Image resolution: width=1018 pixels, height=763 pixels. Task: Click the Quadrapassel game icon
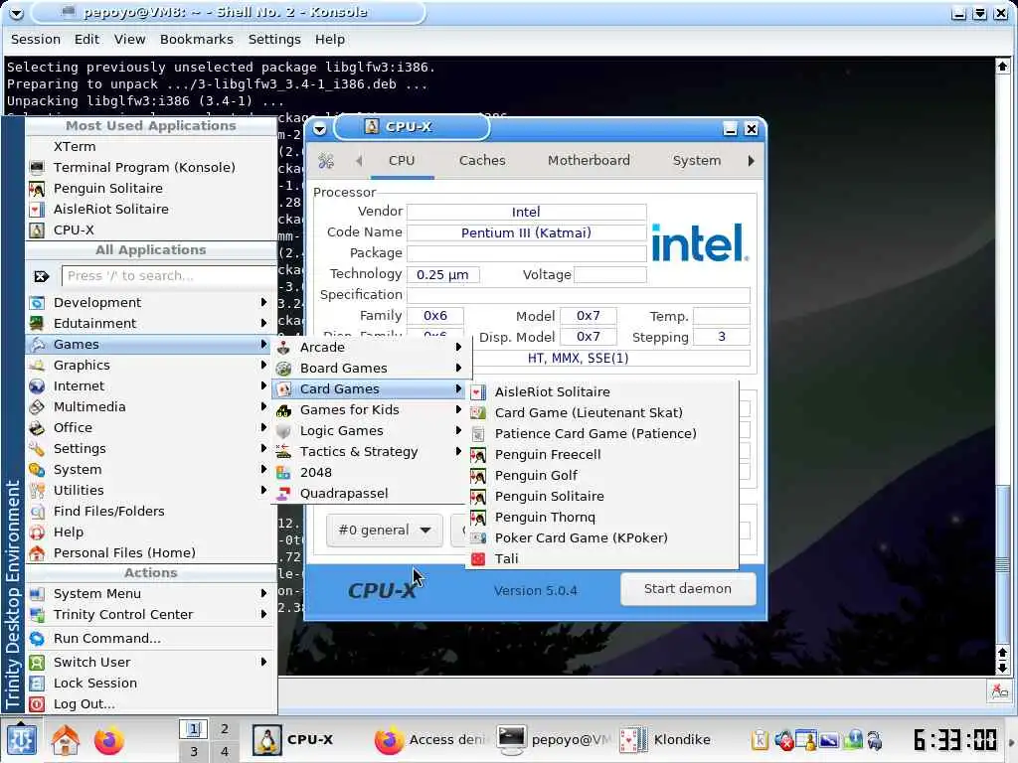pyautogui.click(x=283, y=494)
